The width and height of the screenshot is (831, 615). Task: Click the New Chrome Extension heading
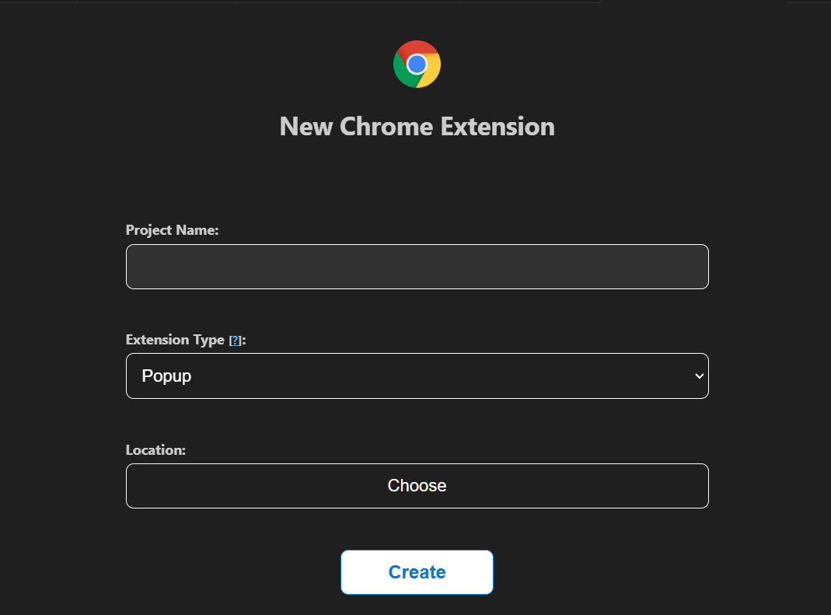(x=417, y=127)
